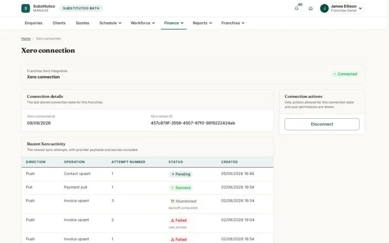The height and width of the screenshot is (243, 389).
Task: Follow the Home breadcrumb link
Action: tap(26, 39)
